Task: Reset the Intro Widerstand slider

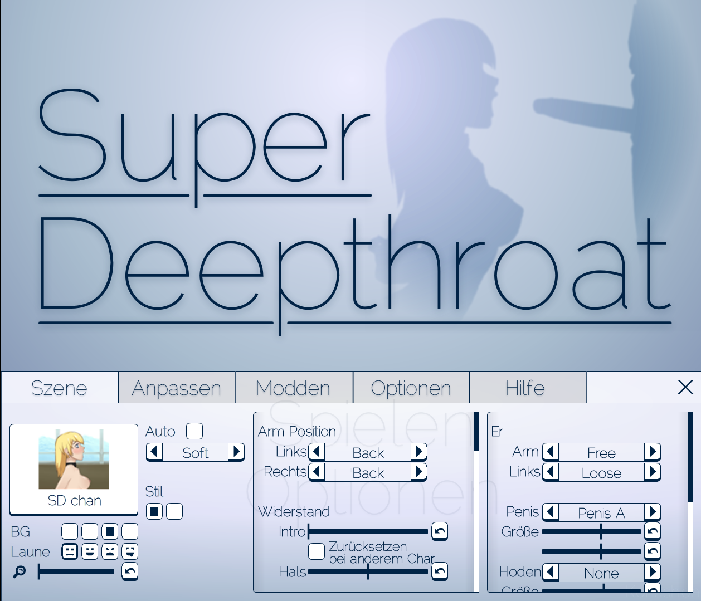Action: 440,531
